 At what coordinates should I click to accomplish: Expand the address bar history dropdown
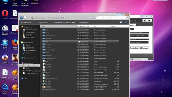pyautogui.click(x=88, y=18)
